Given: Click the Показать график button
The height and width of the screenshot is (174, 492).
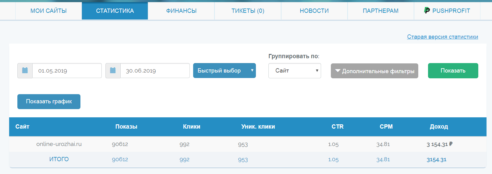Looking at the screenshot, I should pyautogui.click(x=49, y=101).
